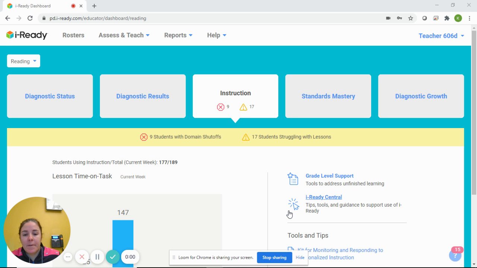This screenshot has height=268, width=477.
Task: Open Chrome extensions puzzle icon
Action: pos(447,18)
